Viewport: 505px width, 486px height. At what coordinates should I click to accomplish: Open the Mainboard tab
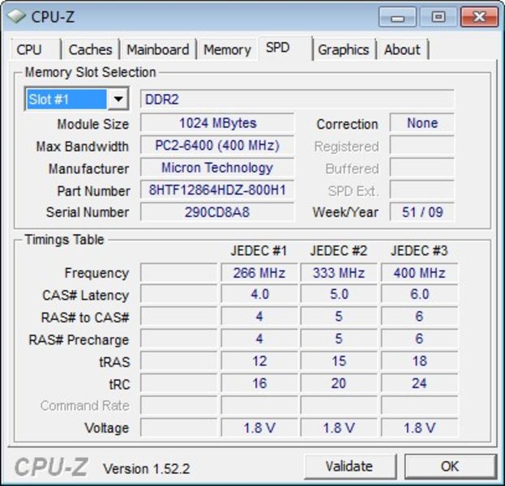coord(158,49)
